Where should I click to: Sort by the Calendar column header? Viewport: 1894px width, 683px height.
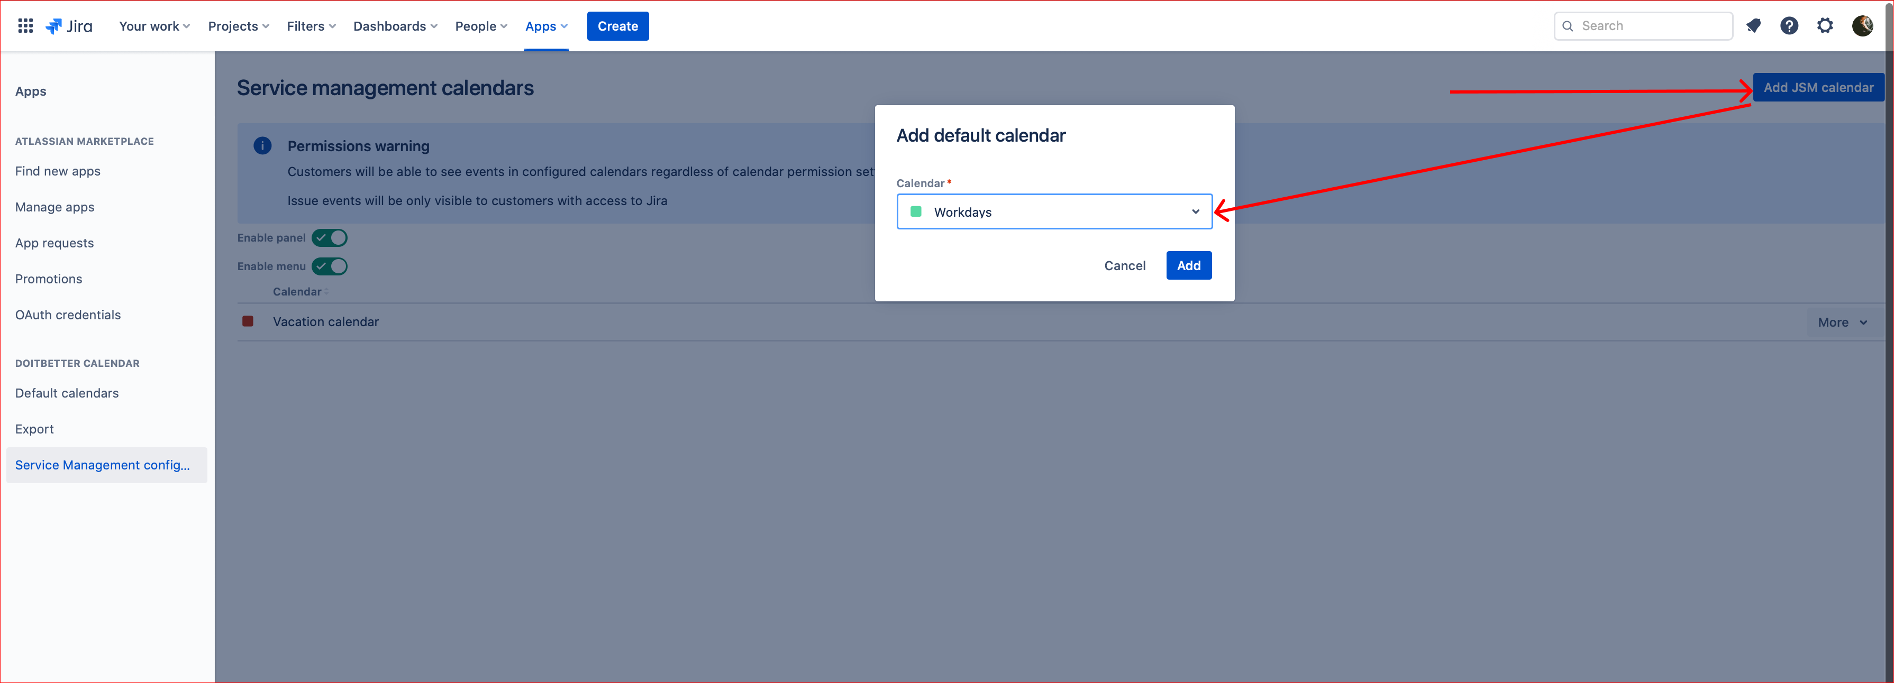tap(297, 292)
